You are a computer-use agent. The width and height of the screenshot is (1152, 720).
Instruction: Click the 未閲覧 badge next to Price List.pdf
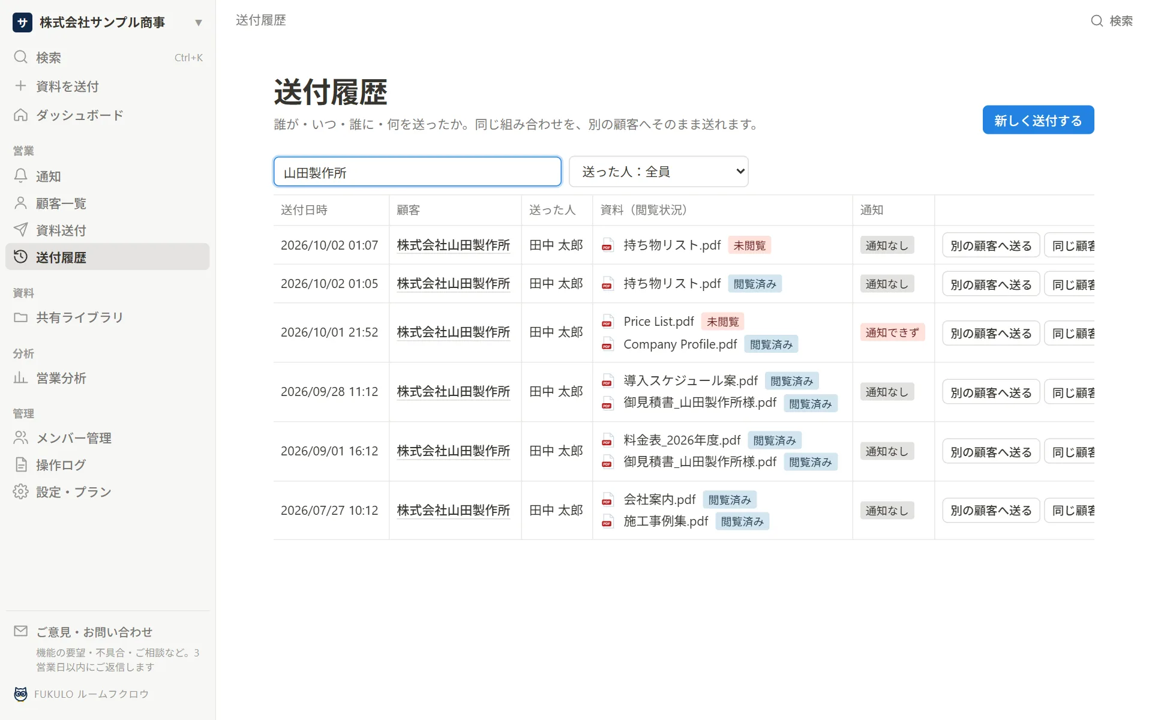(x=722, y=322)
